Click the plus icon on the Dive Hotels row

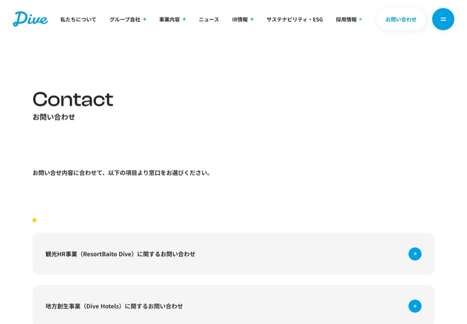(x=414, y=306)
